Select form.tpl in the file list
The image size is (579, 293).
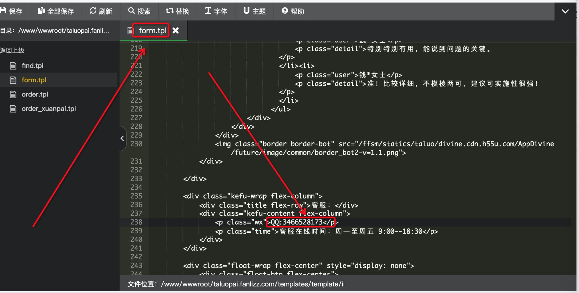point(34,80)
